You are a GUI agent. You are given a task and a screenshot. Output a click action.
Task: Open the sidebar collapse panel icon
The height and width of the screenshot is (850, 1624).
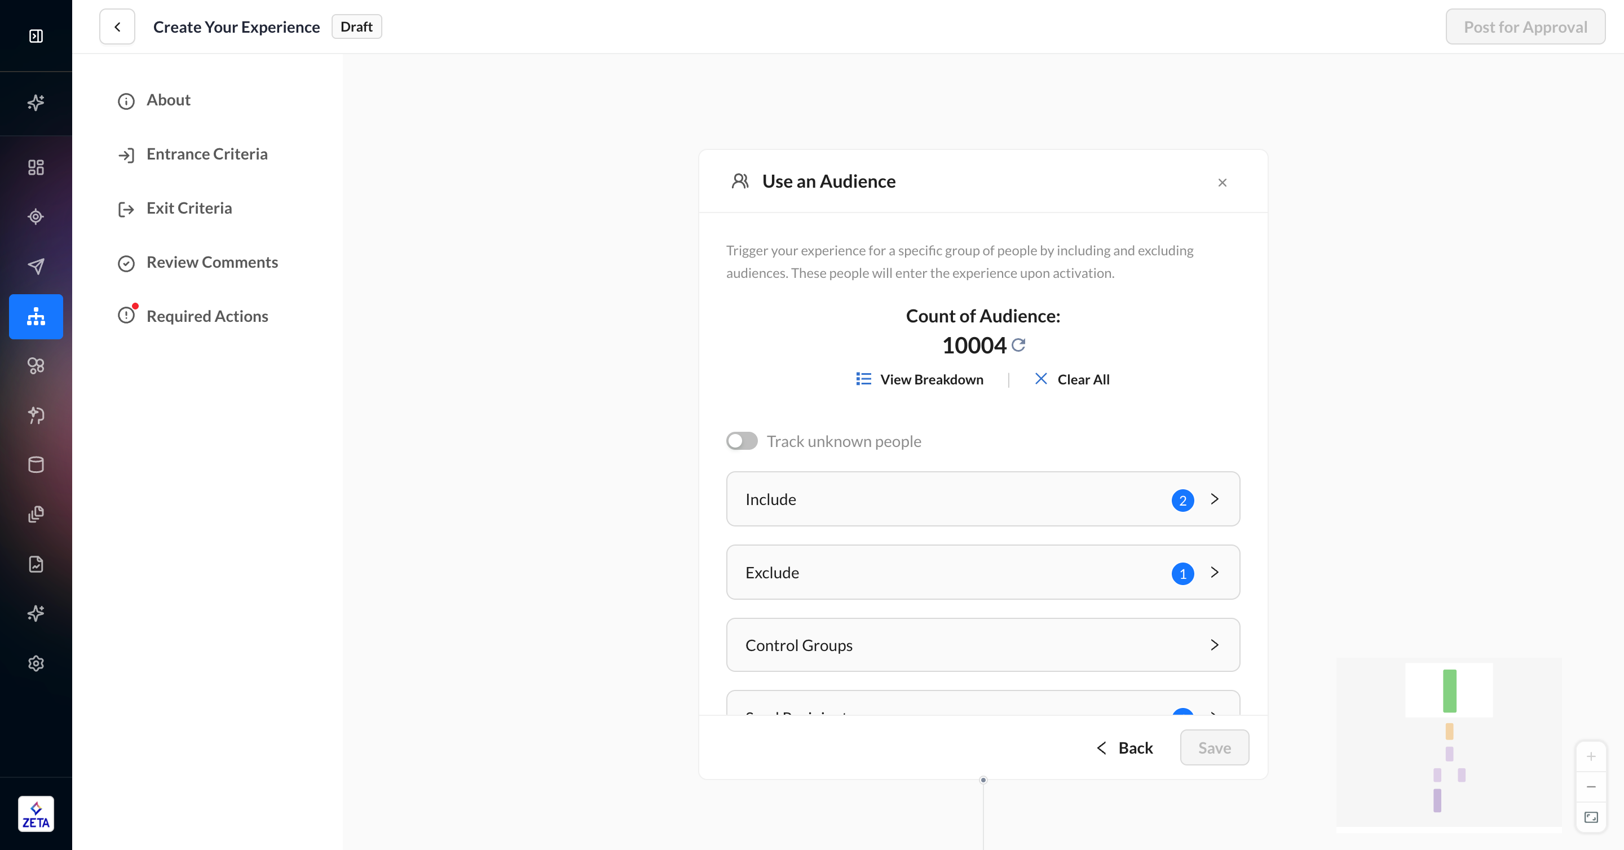pos(36,36)
